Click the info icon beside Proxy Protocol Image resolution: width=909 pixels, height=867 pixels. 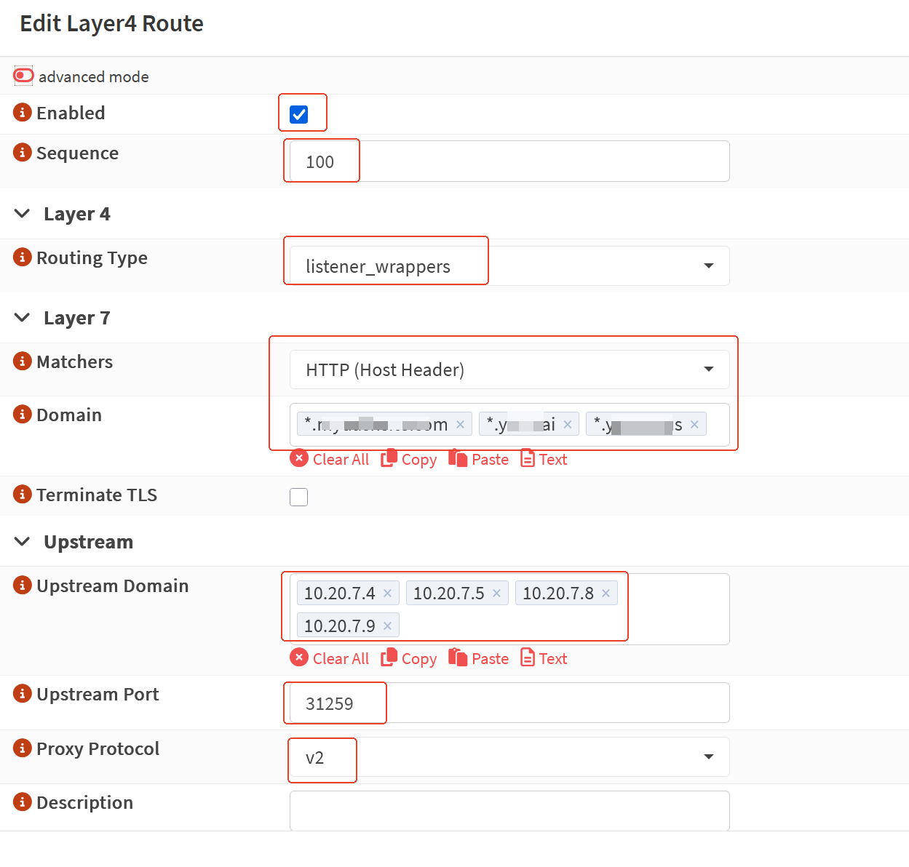coord(23,748)
